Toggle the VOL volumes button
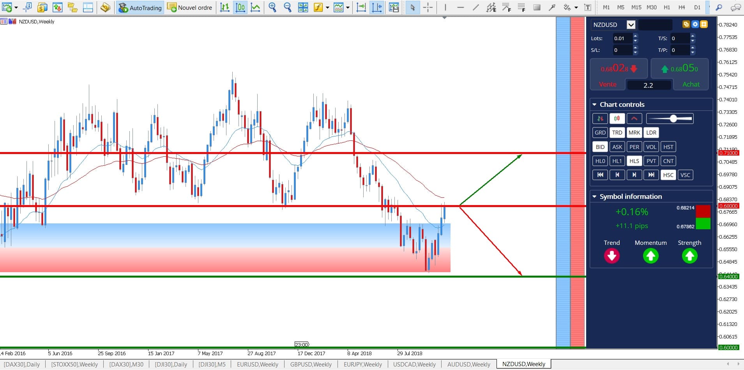744x370 pixels. tap(651, 147)
